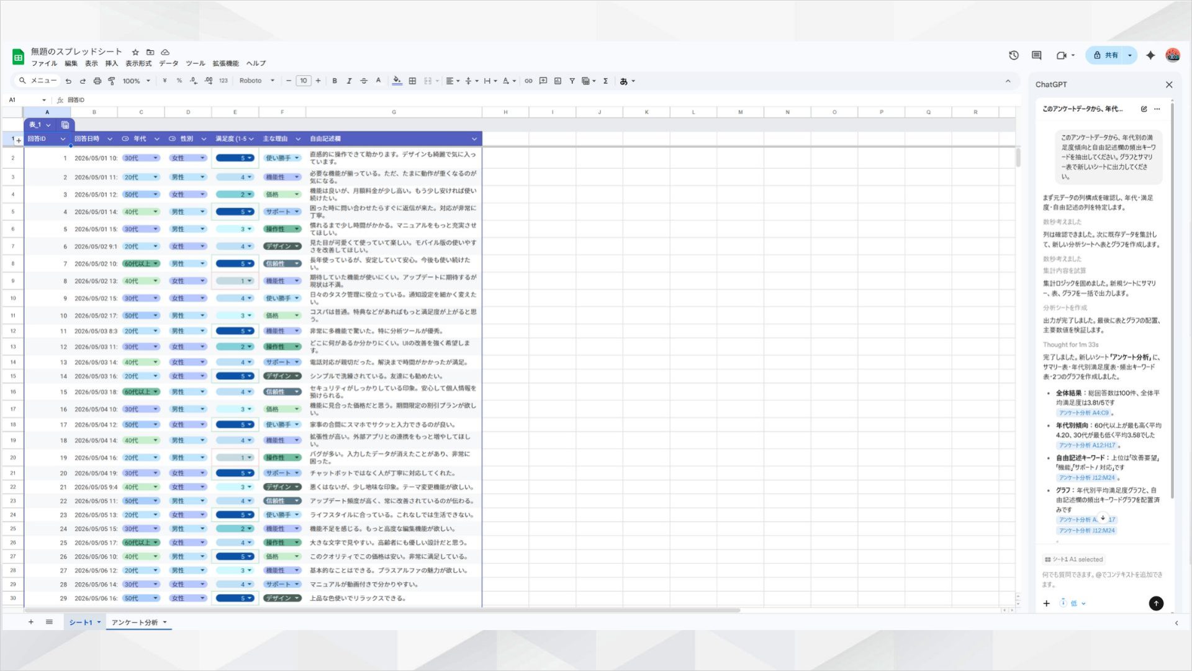Click the redo arrow in the toolbar

coord(83,81)
